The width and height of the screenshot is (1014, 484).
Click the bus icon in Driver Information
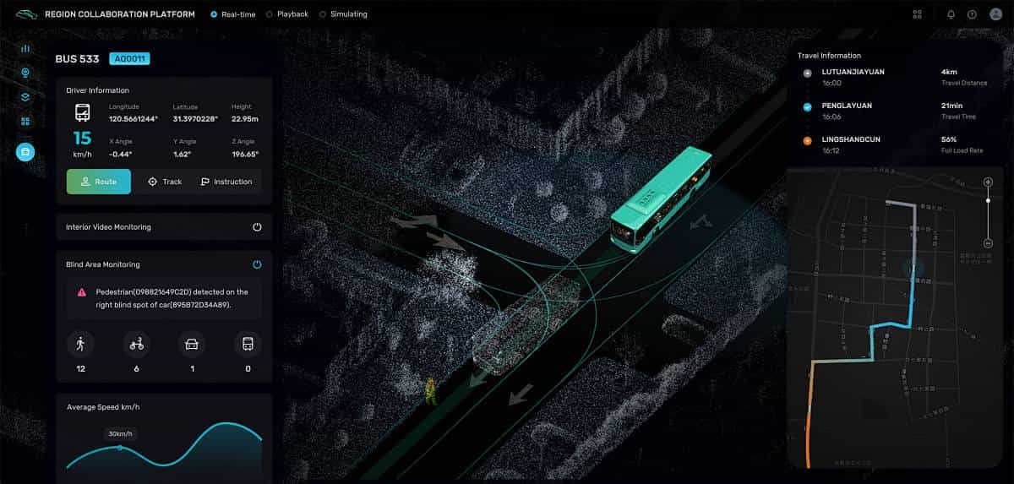coord(82,113)
